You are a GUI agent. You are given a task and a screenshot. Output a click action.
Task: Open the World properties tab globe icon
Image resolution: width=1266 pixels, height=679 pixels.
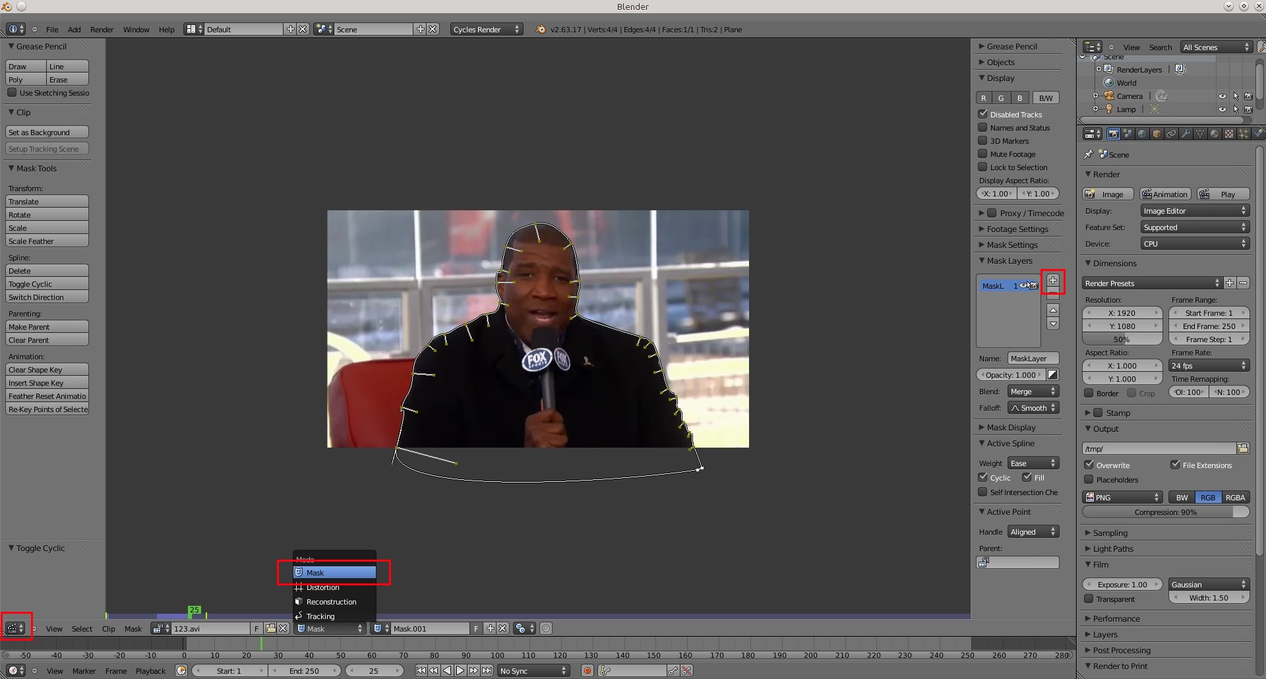(x=1142, y=134)
